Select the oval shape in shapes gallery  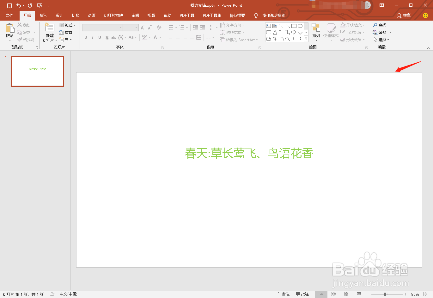tap(300, 26)
